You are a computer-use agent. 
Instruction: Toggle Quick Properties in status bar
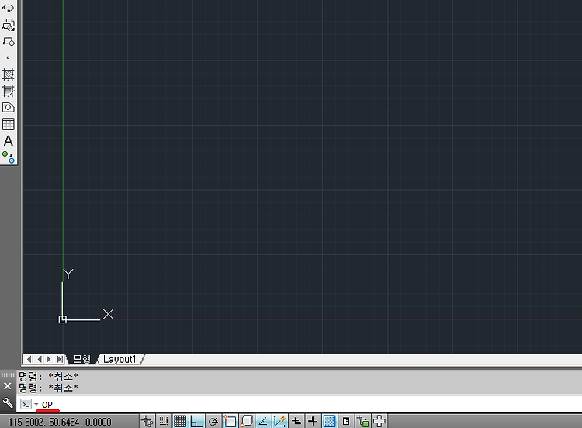346,421
